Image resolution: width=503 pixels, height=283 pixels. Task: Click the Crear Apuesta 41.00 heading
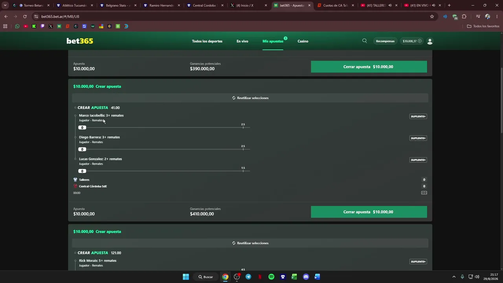(x=99, y=108)
